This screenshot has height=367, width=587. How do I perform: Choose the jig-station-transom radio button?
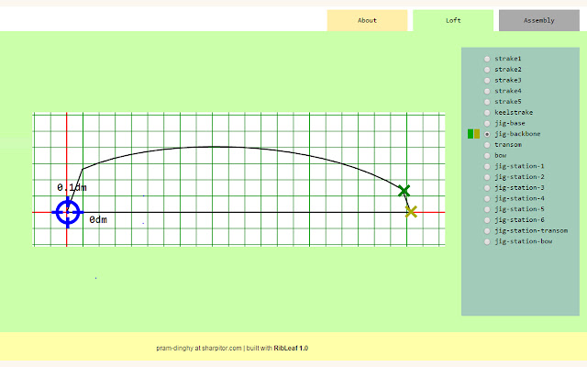point(487,231)
